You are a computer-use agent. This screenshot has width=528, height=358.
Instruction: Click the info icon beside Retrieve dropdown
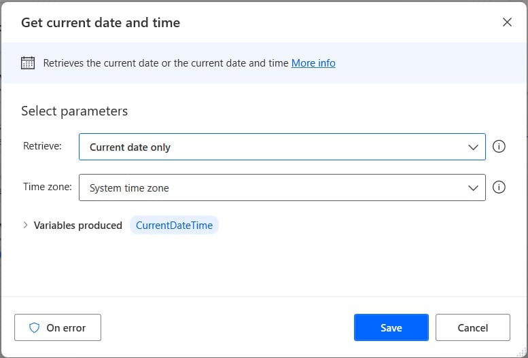tap(499, 147)
